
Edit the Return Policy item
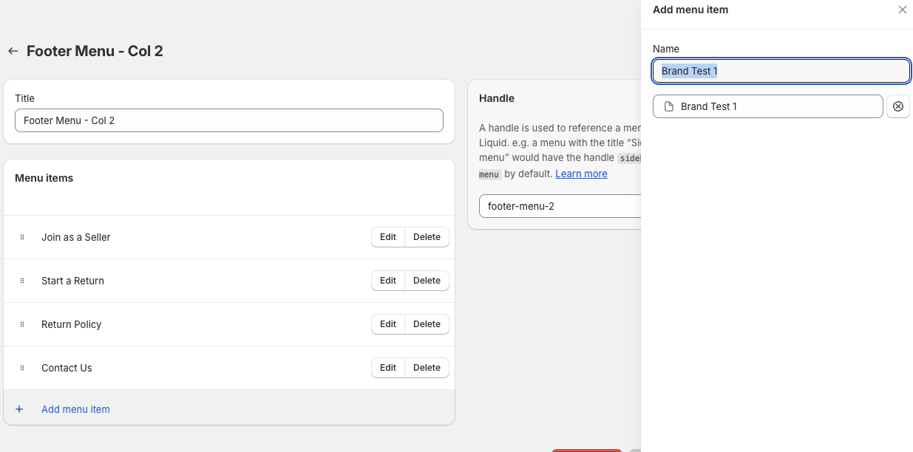click(x=388, y=324)
